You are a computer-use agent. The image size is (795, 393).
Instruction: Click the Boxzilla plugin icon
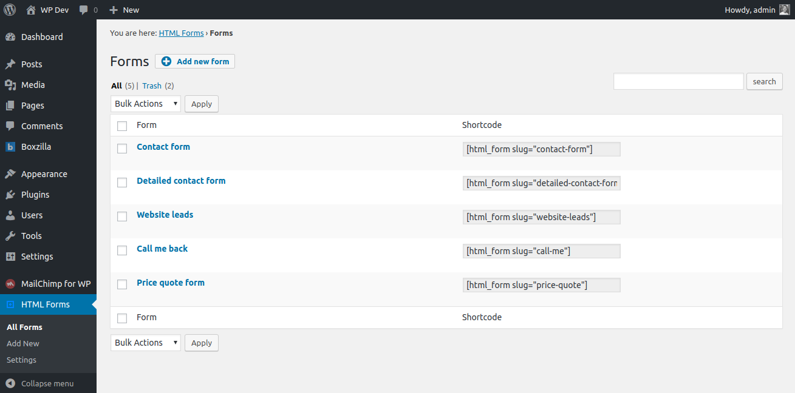10,147
